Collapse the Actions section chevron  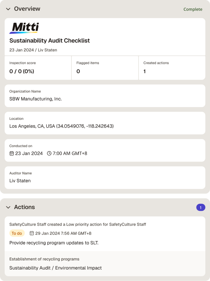(8, 207)
